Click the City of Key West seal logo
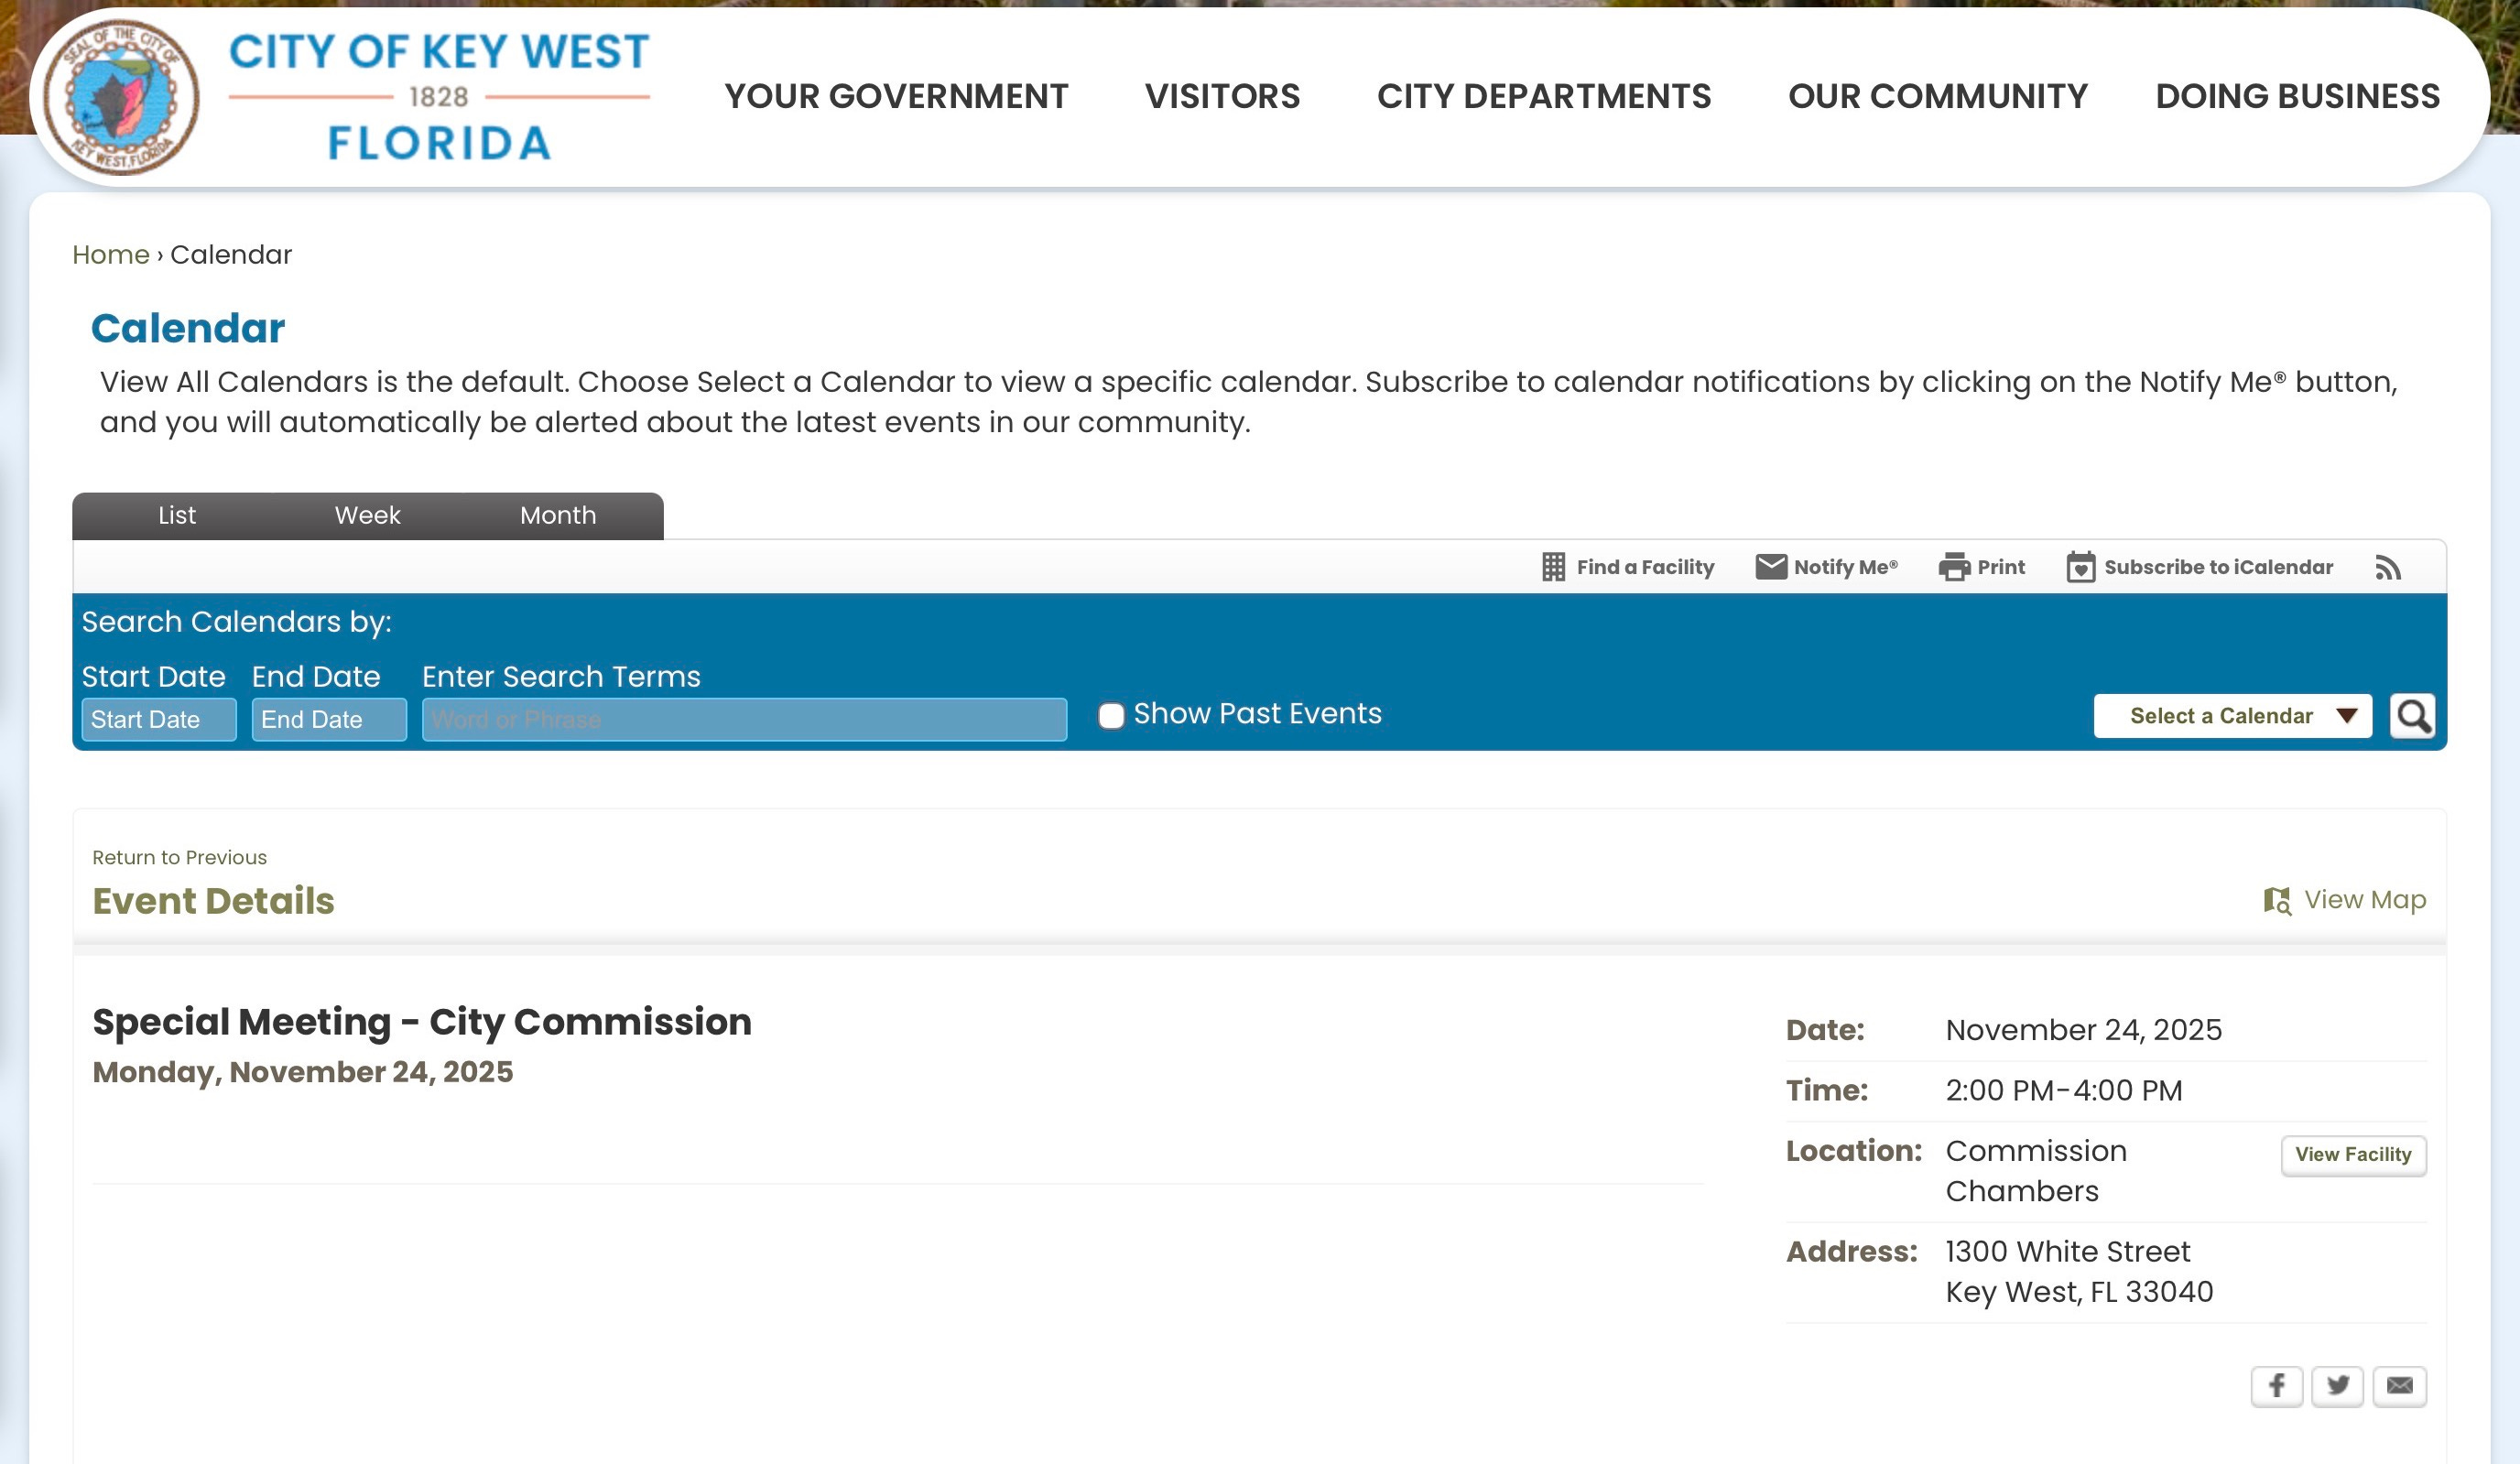 (121, 97)
